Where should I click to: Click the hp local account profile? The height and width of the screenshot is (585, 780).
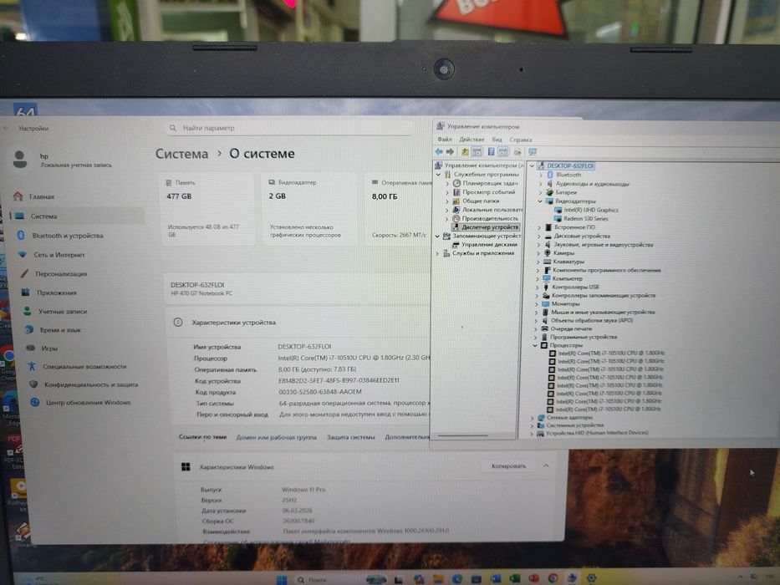(x=62, y=160)
